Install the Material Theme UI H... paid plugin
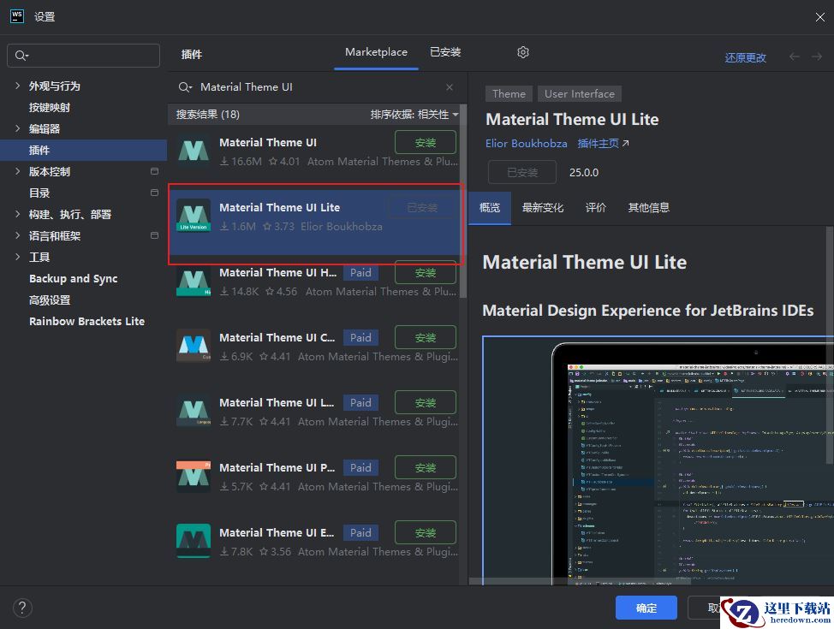The image size is (834, 629). click(x=426, y=272)
